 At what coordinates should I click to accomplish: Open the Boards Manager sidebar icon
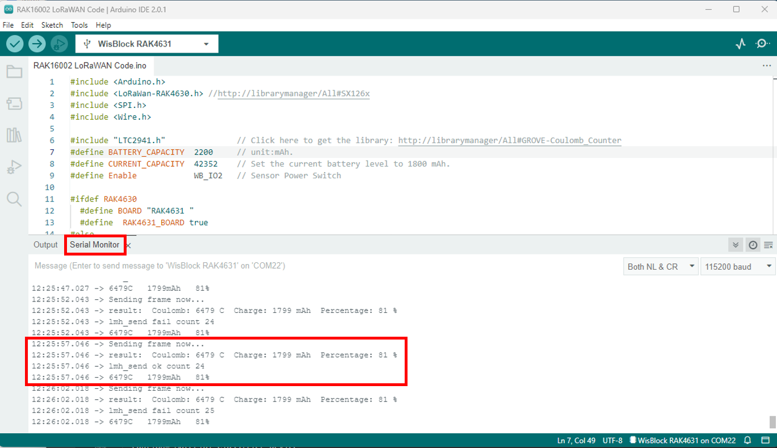tap(14, 103)
